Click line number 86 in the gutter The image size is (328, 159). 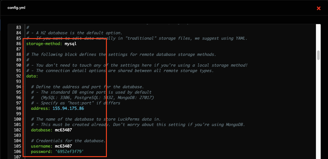tap(18, 44)
